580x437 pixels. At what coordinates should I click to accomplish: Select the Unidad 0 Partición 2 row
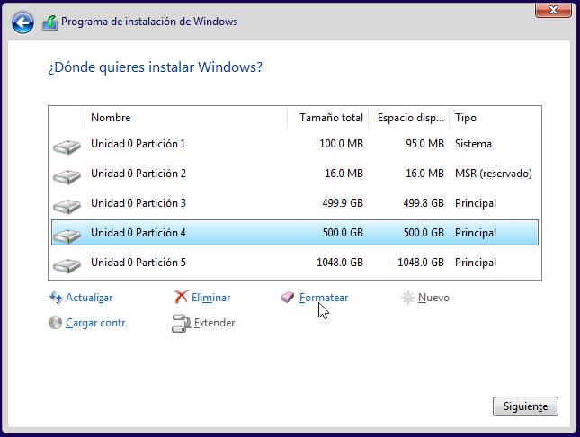tap(295, 174)
